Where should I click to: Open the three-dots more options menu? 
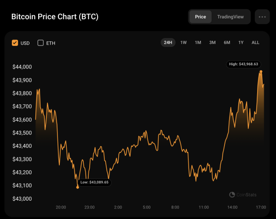(262, 17)
